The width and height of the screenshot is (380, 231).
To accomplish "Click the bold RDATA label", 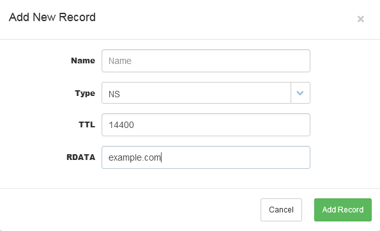I will 80,157.
